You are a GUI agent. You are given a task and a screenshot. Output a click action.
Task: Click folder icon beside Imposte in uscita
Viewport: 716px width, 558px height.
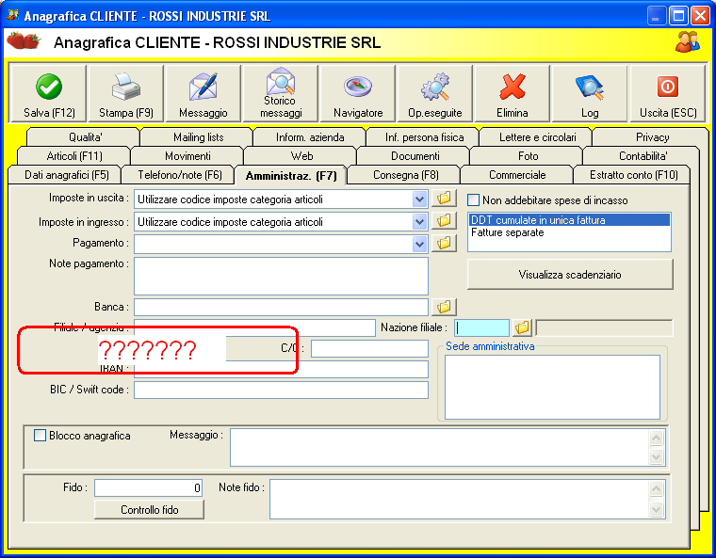pyautogui.click(x=444, y=199)
